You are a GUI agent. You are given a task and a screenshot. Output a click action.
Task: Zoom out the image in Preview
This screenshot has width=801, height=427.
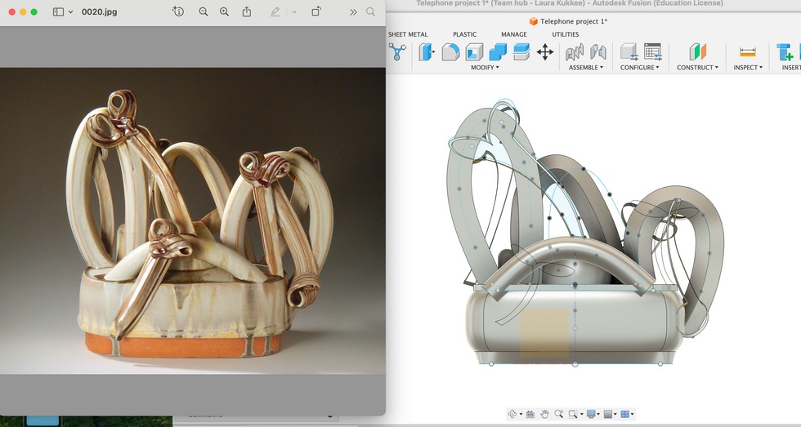[204, 11]
